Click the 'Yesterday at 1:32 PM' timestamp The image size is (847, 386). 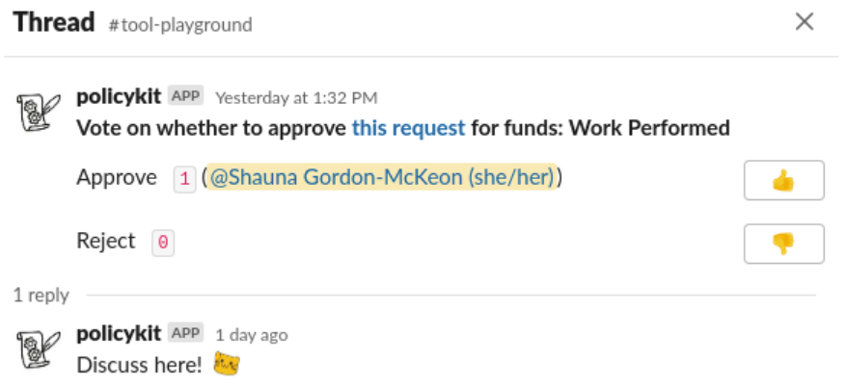coord(296,98)
